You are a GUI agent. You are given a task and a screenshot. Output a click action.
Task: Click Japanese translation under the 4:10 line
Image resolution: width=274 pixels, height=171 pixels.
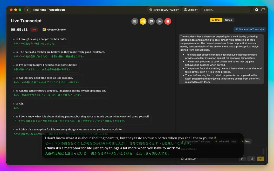[35, 44]
